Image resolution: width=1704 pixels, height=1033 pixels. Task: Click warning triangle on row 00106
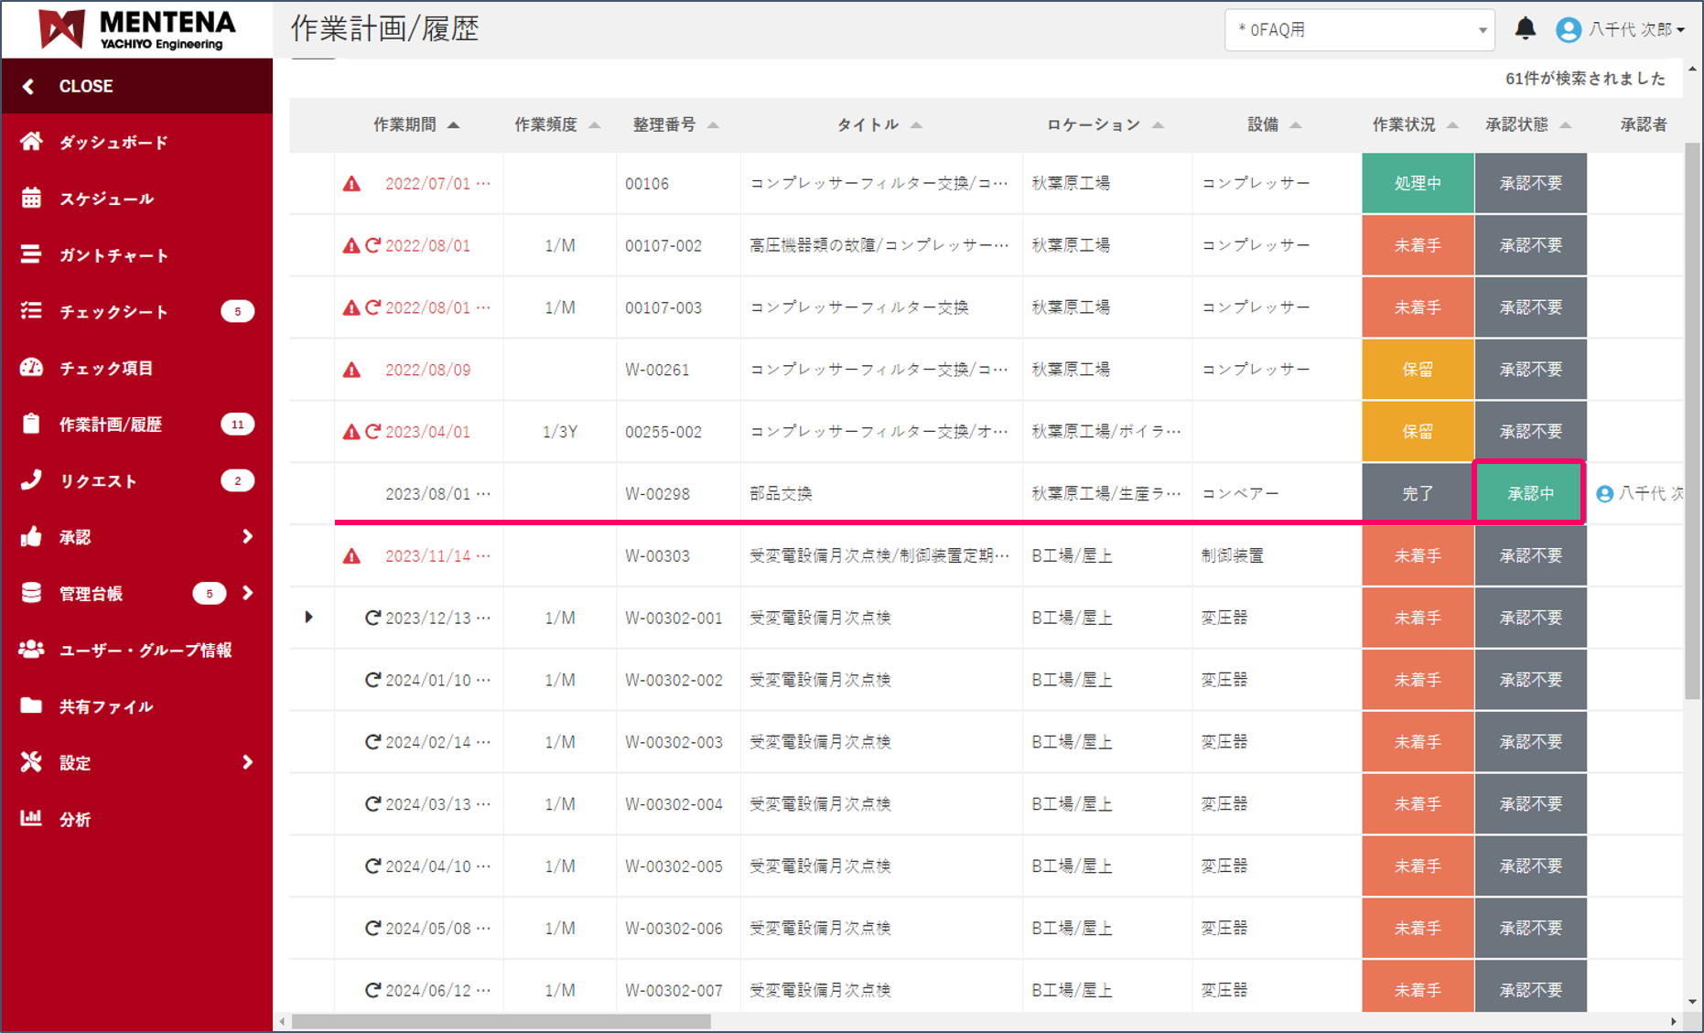(351, 184)
